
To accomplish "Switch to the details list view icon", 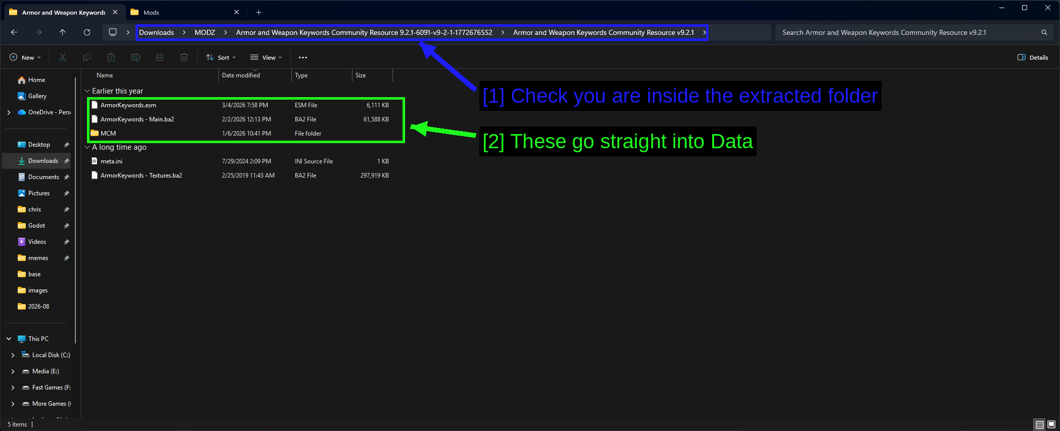I will [x=1040, y=424].
